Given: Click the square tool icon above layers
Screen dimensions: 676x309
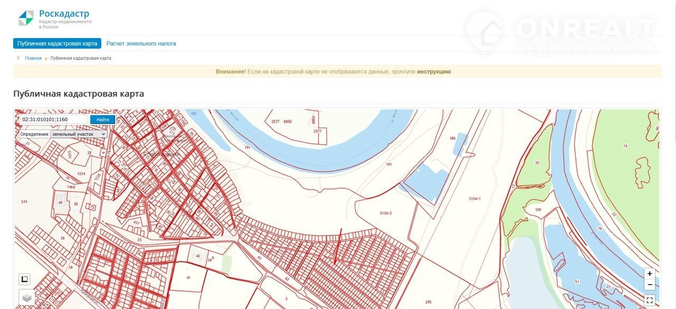Looking at the screenshot, I should [x=25, y=279].
